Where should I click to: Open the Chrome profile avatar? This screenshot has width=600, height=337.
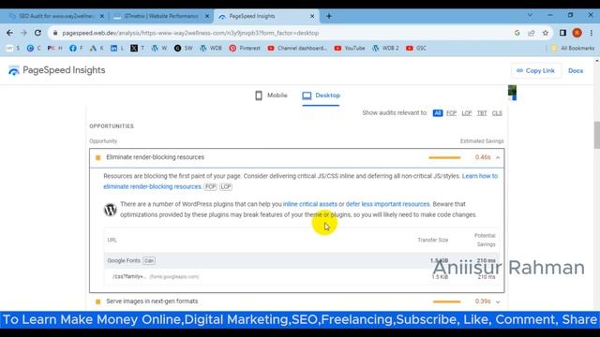click(577, 33)
